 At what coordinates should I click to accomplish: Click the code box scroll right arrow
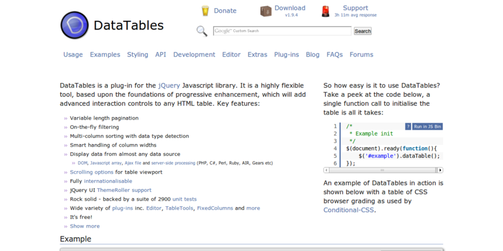click(440, 170)
